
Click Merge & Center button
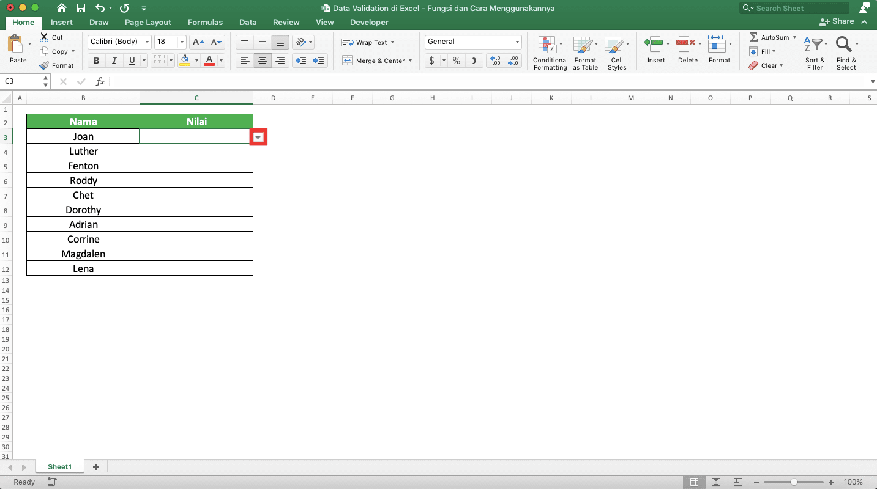pyautogui.click(x=376, y=61)
